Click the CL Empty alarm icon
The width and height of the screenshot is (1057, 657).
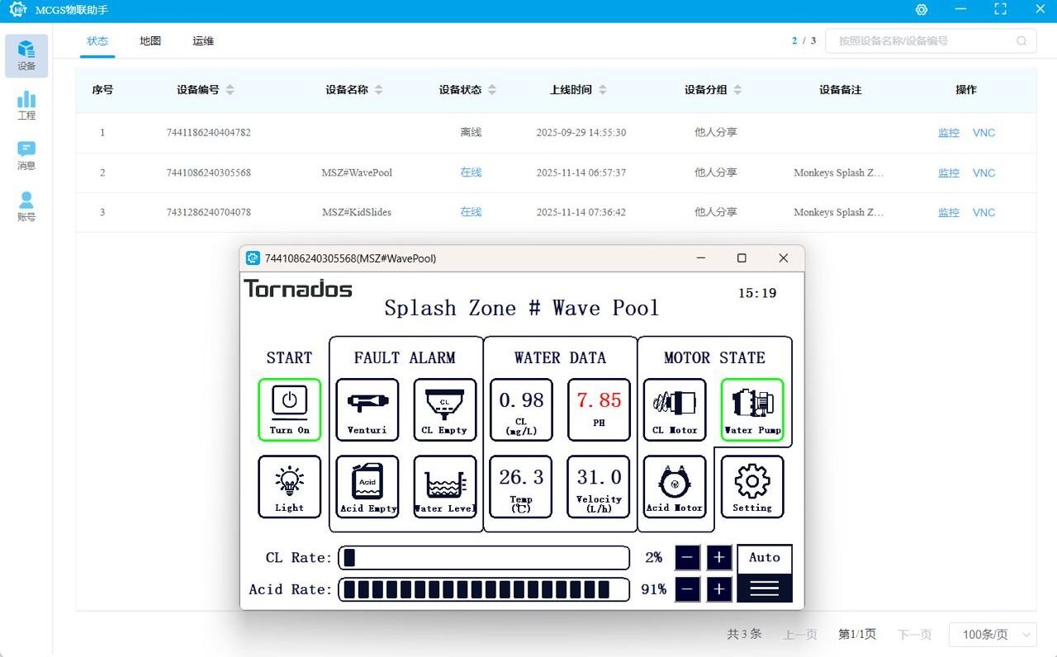point(444,409)
